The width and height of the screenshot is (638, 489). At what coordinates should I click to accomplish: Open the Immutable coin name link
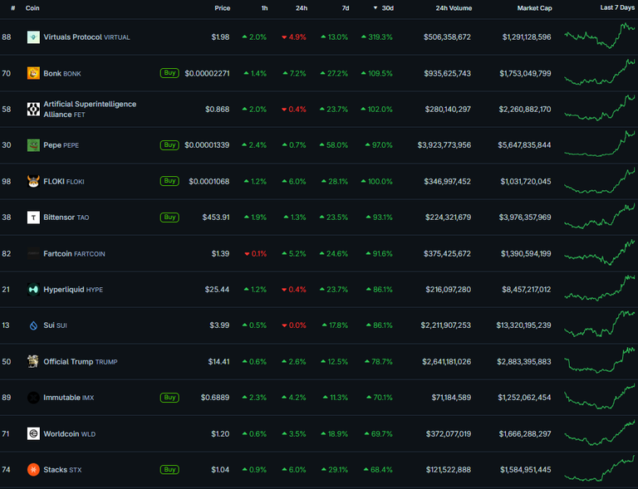(x=69, y=398)
